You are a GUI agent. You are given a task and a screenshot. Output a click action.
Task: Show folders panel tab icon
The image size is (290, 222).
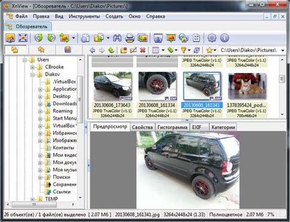tap(15, 50)
